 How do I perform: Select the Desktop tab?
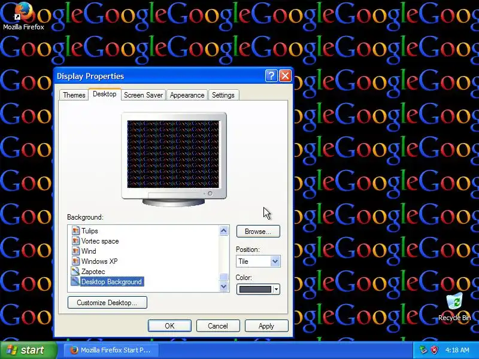click(104, 94)
